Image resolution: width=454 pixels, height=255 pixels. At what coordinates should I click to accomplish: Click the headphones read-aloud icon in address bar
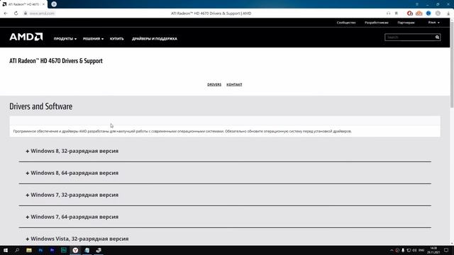388,13
